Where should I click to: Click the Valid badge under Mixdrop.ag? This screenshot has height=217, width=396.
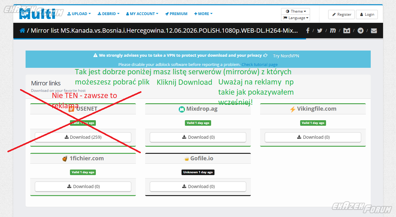[x=198, y=123]
